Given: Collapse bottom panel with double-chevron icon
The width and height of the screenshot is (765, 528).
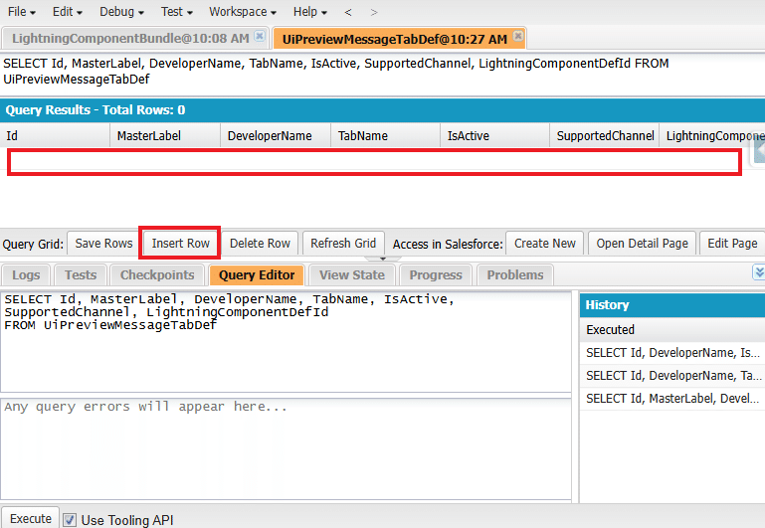Looking at the screenshot, I should tap(759, 272).
